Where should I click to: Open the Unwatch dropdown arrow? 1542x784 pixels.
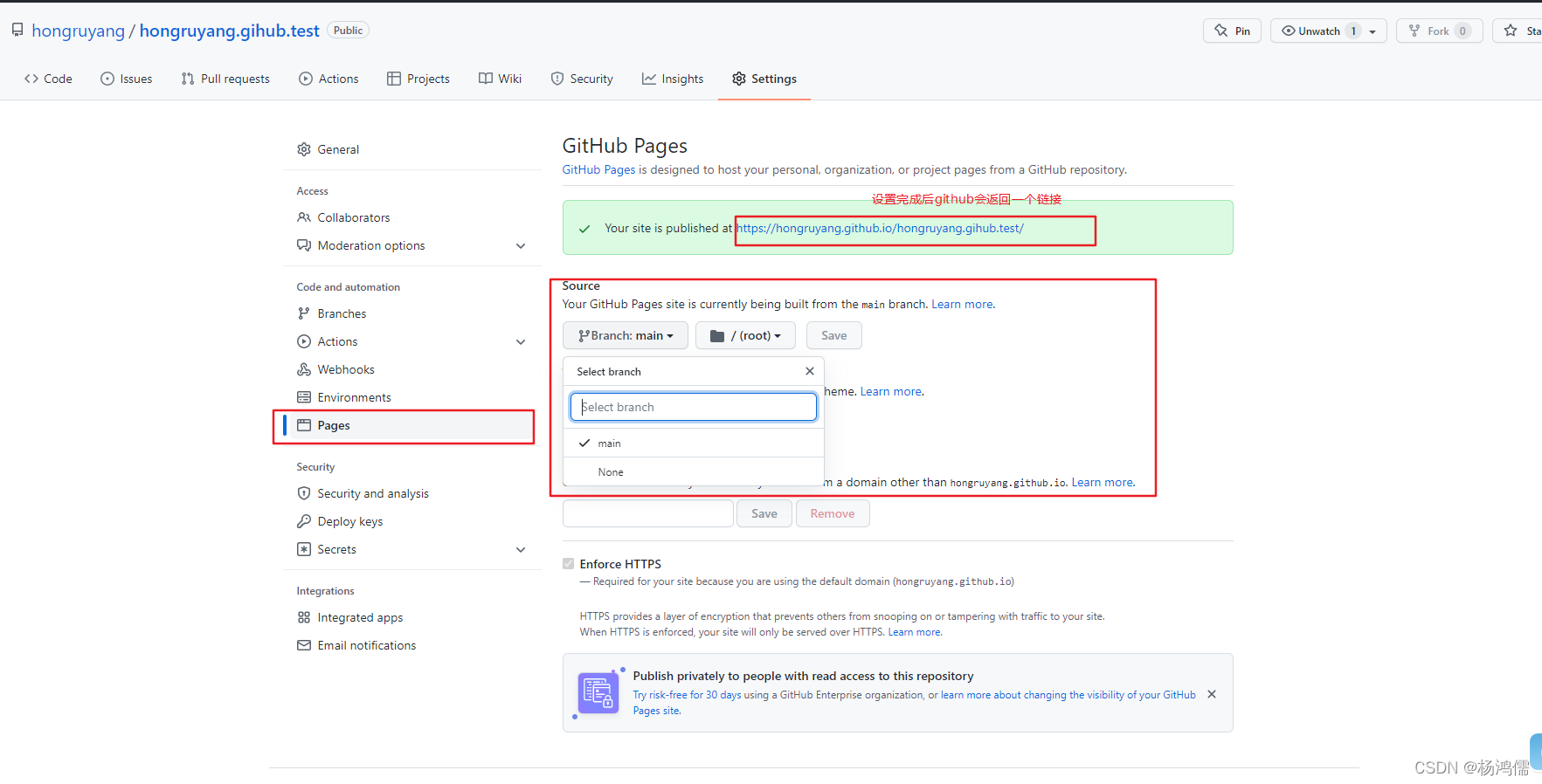click(1373, 31)
